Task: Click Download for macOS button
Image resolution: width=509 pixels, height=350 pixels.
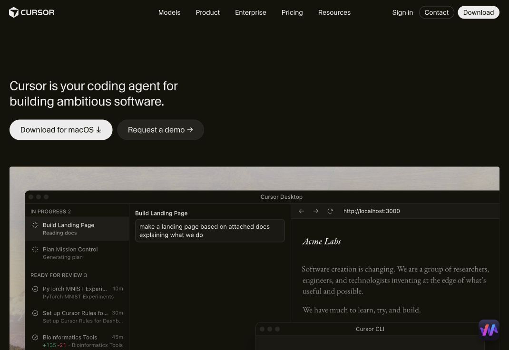Action: pyautogui.click(x=61, y=130)
